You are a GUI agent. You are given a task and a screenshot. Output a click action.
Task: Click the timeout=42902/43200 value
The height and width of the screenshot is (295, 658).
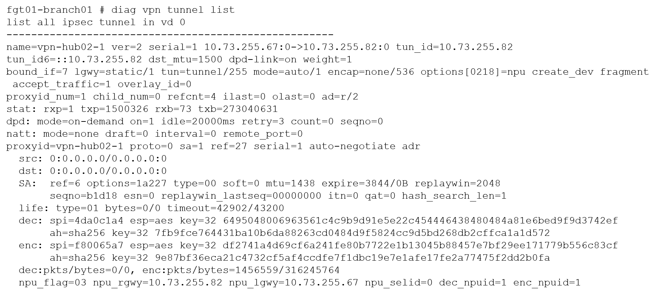(x=226, y=208)
